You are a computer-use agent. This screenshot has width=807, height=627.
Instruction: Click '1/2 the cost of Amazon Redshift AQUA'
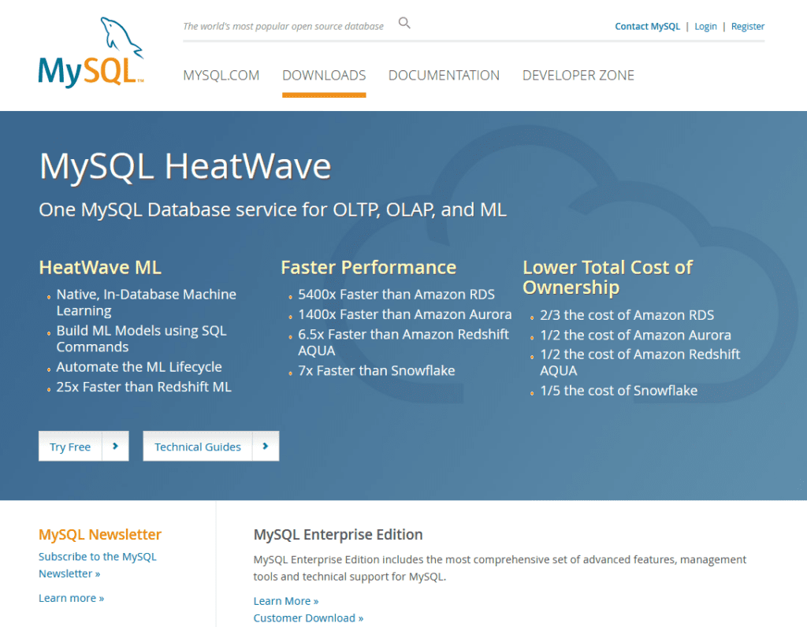tap(640, 362)
